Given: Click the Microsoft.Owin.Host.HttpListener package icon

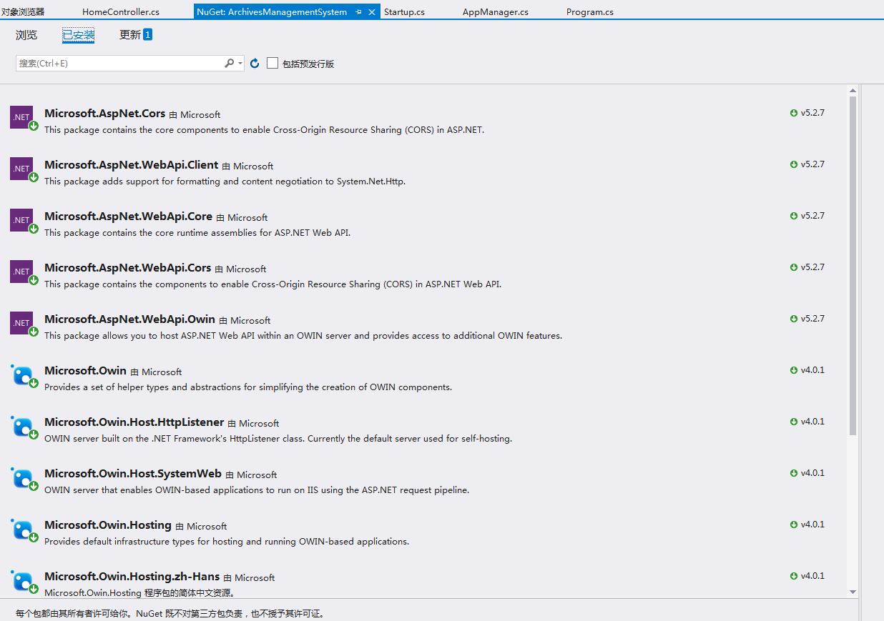Looking at the screenshot, I should point(23,427).
